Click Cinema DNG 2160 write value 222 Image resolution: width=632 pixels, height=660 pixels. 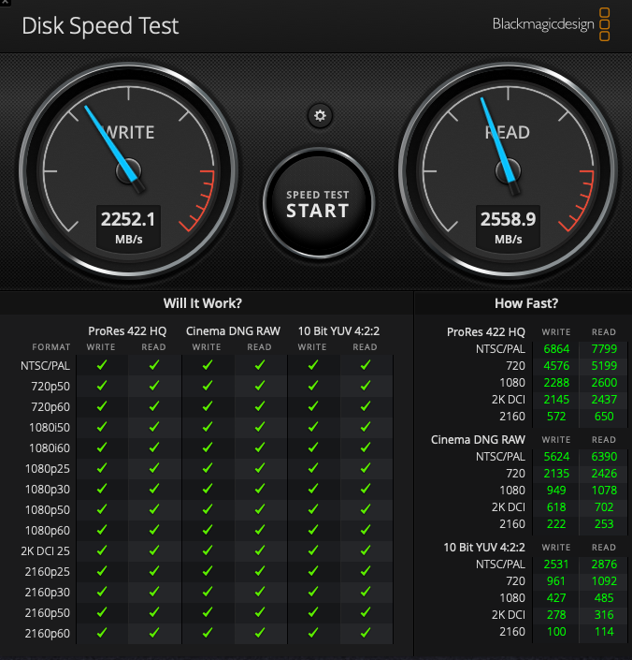(x=556, y=524)
